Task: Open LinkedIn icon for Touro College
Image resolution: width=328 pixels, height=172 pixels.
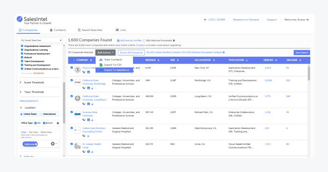Action: 89,72
